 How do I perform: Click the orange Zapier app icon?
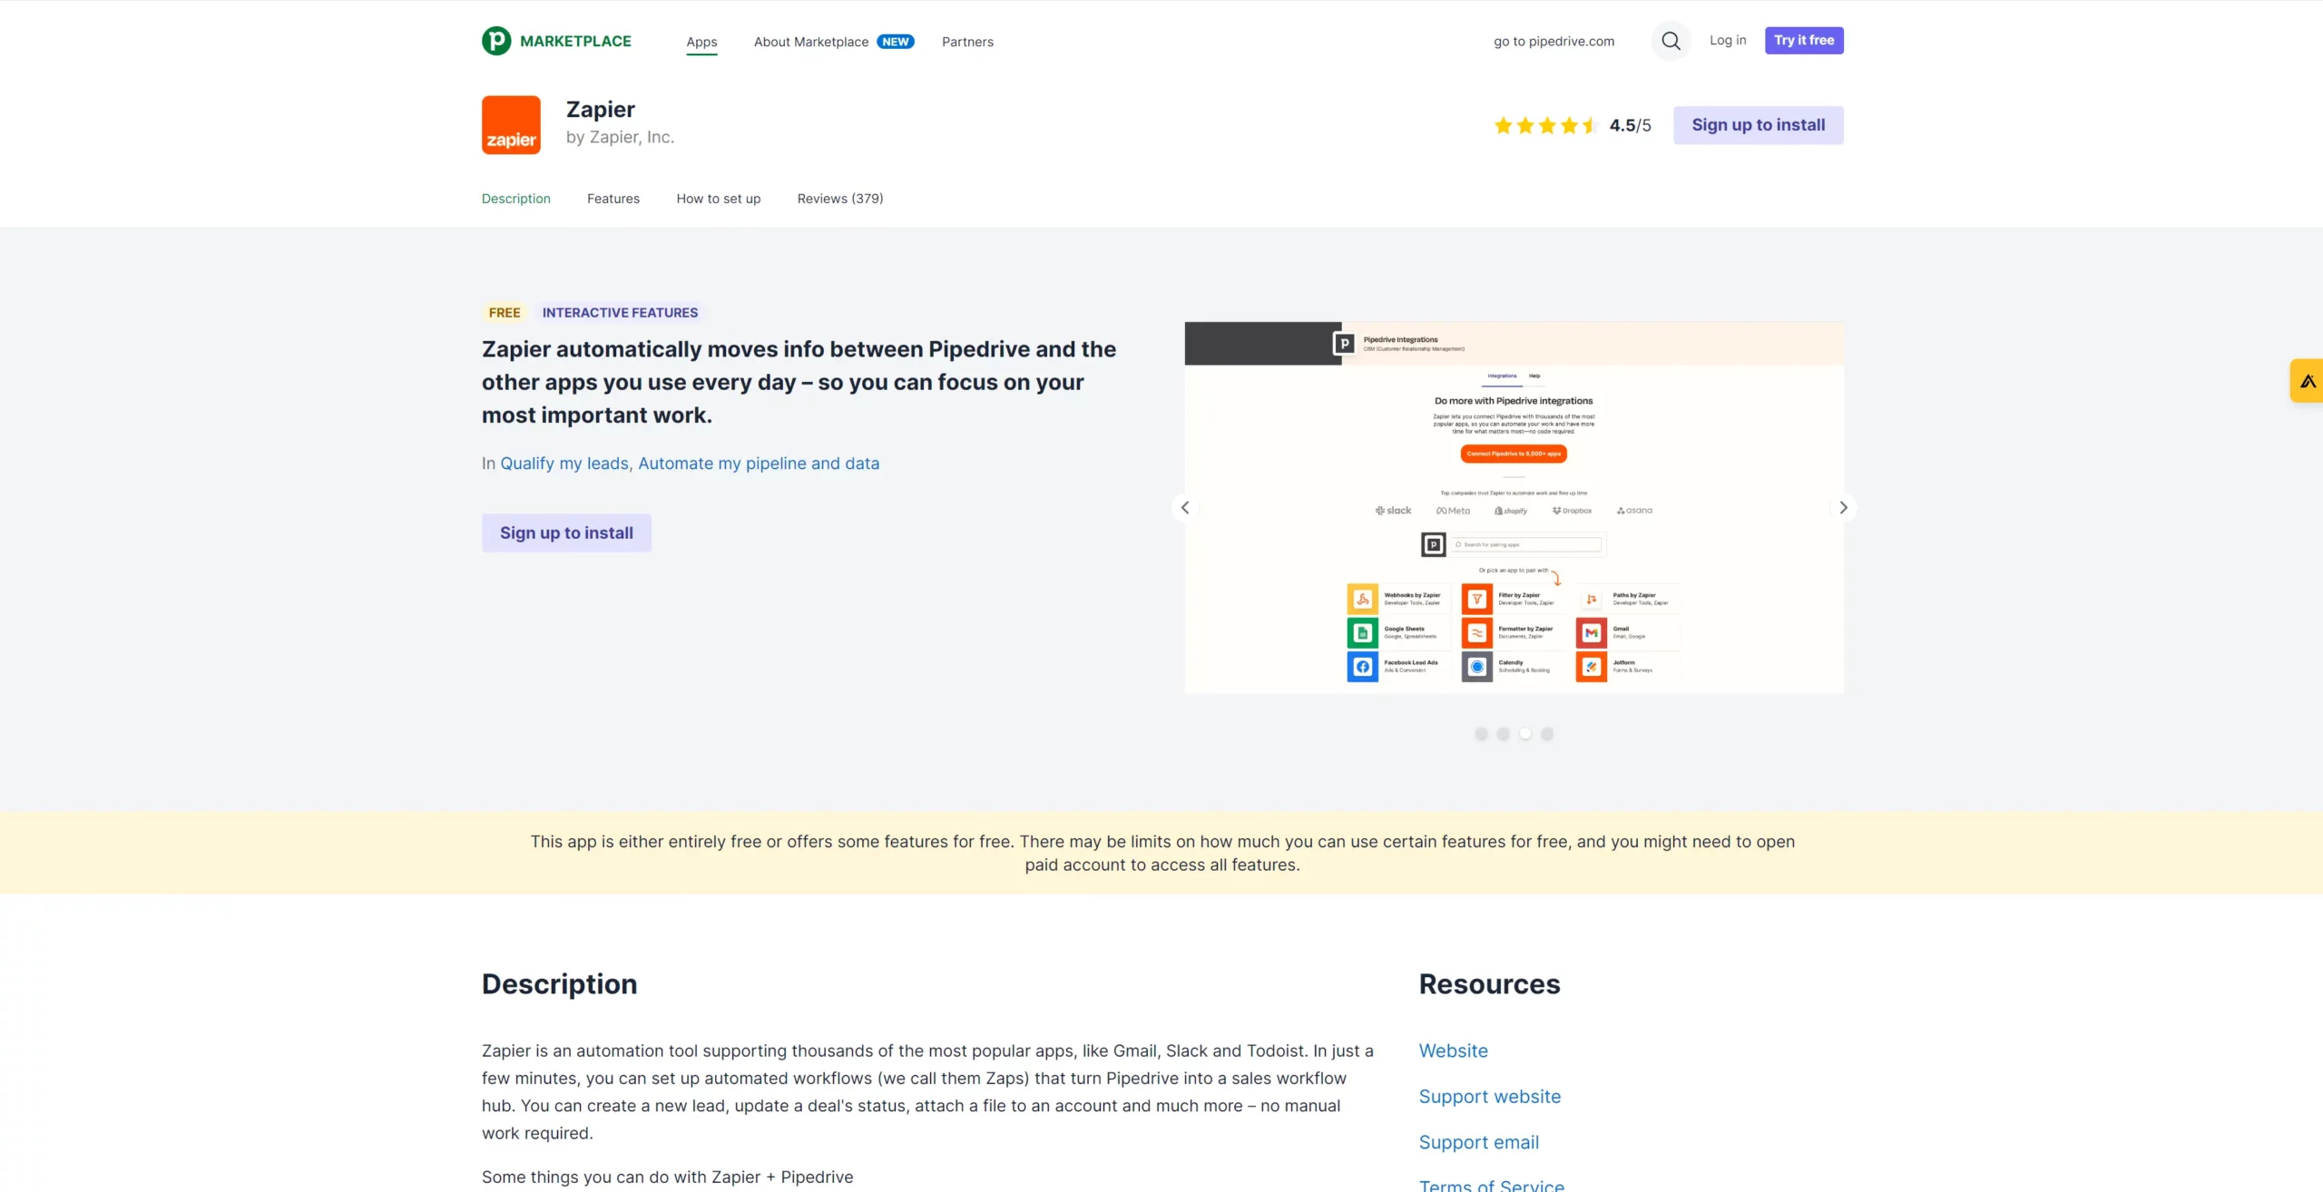click(511, 124)
